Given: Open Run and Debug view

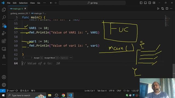Looking at the screenshot, I should 4,33.
